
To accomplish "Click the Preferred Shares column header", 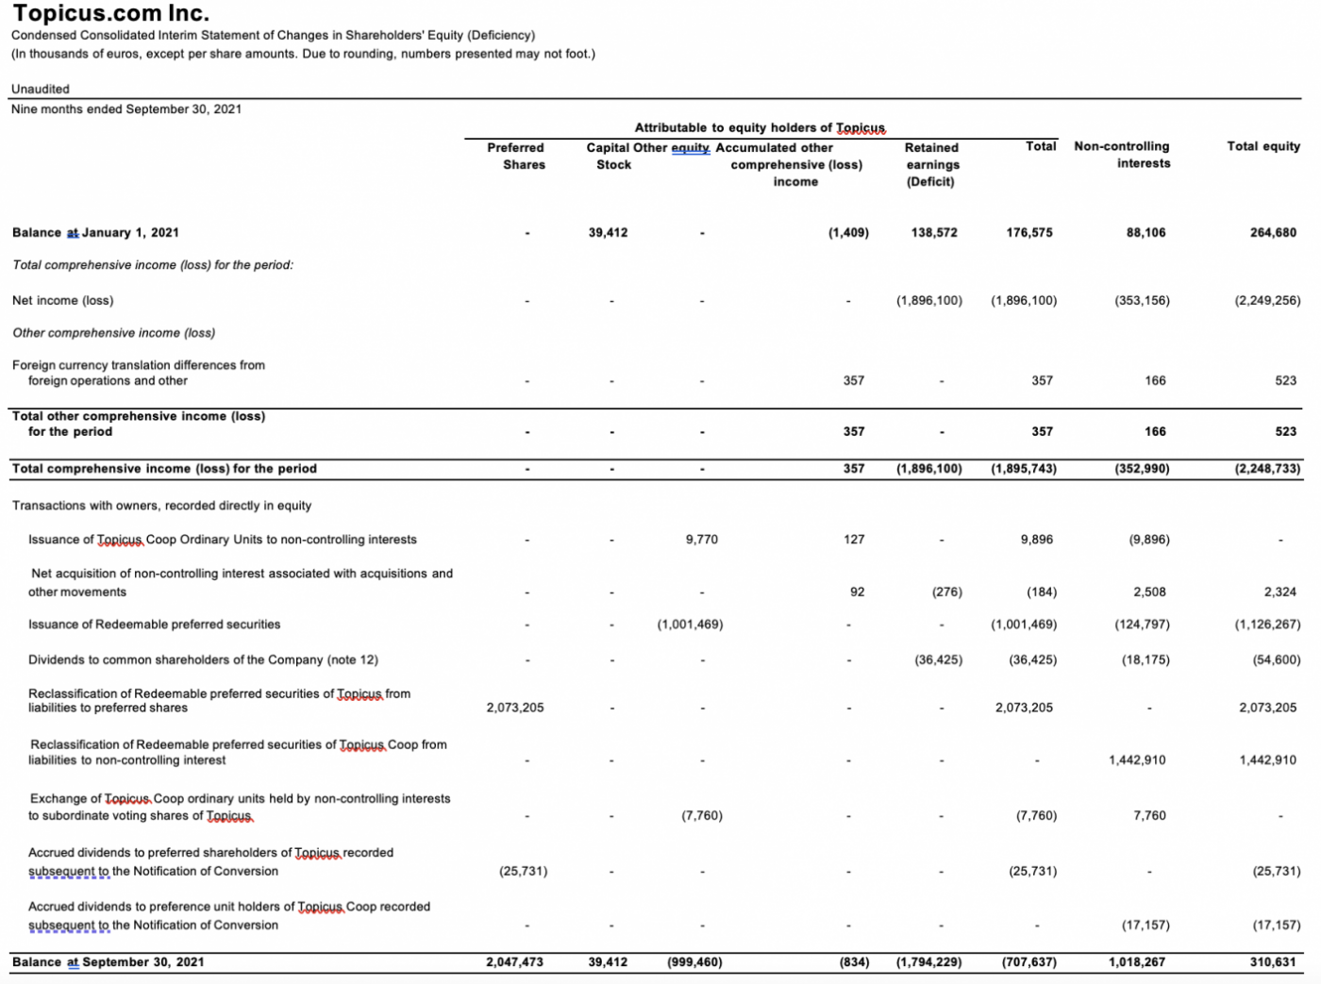I will 516,156.
